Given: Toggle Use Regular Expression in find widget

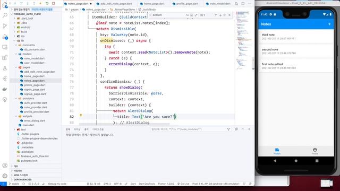Looking at the screenshot, I should point(196,15).
